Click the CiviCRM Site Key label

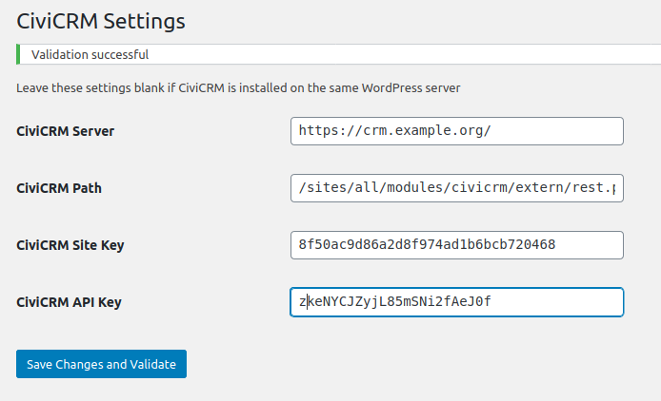[x=70, y=245]
